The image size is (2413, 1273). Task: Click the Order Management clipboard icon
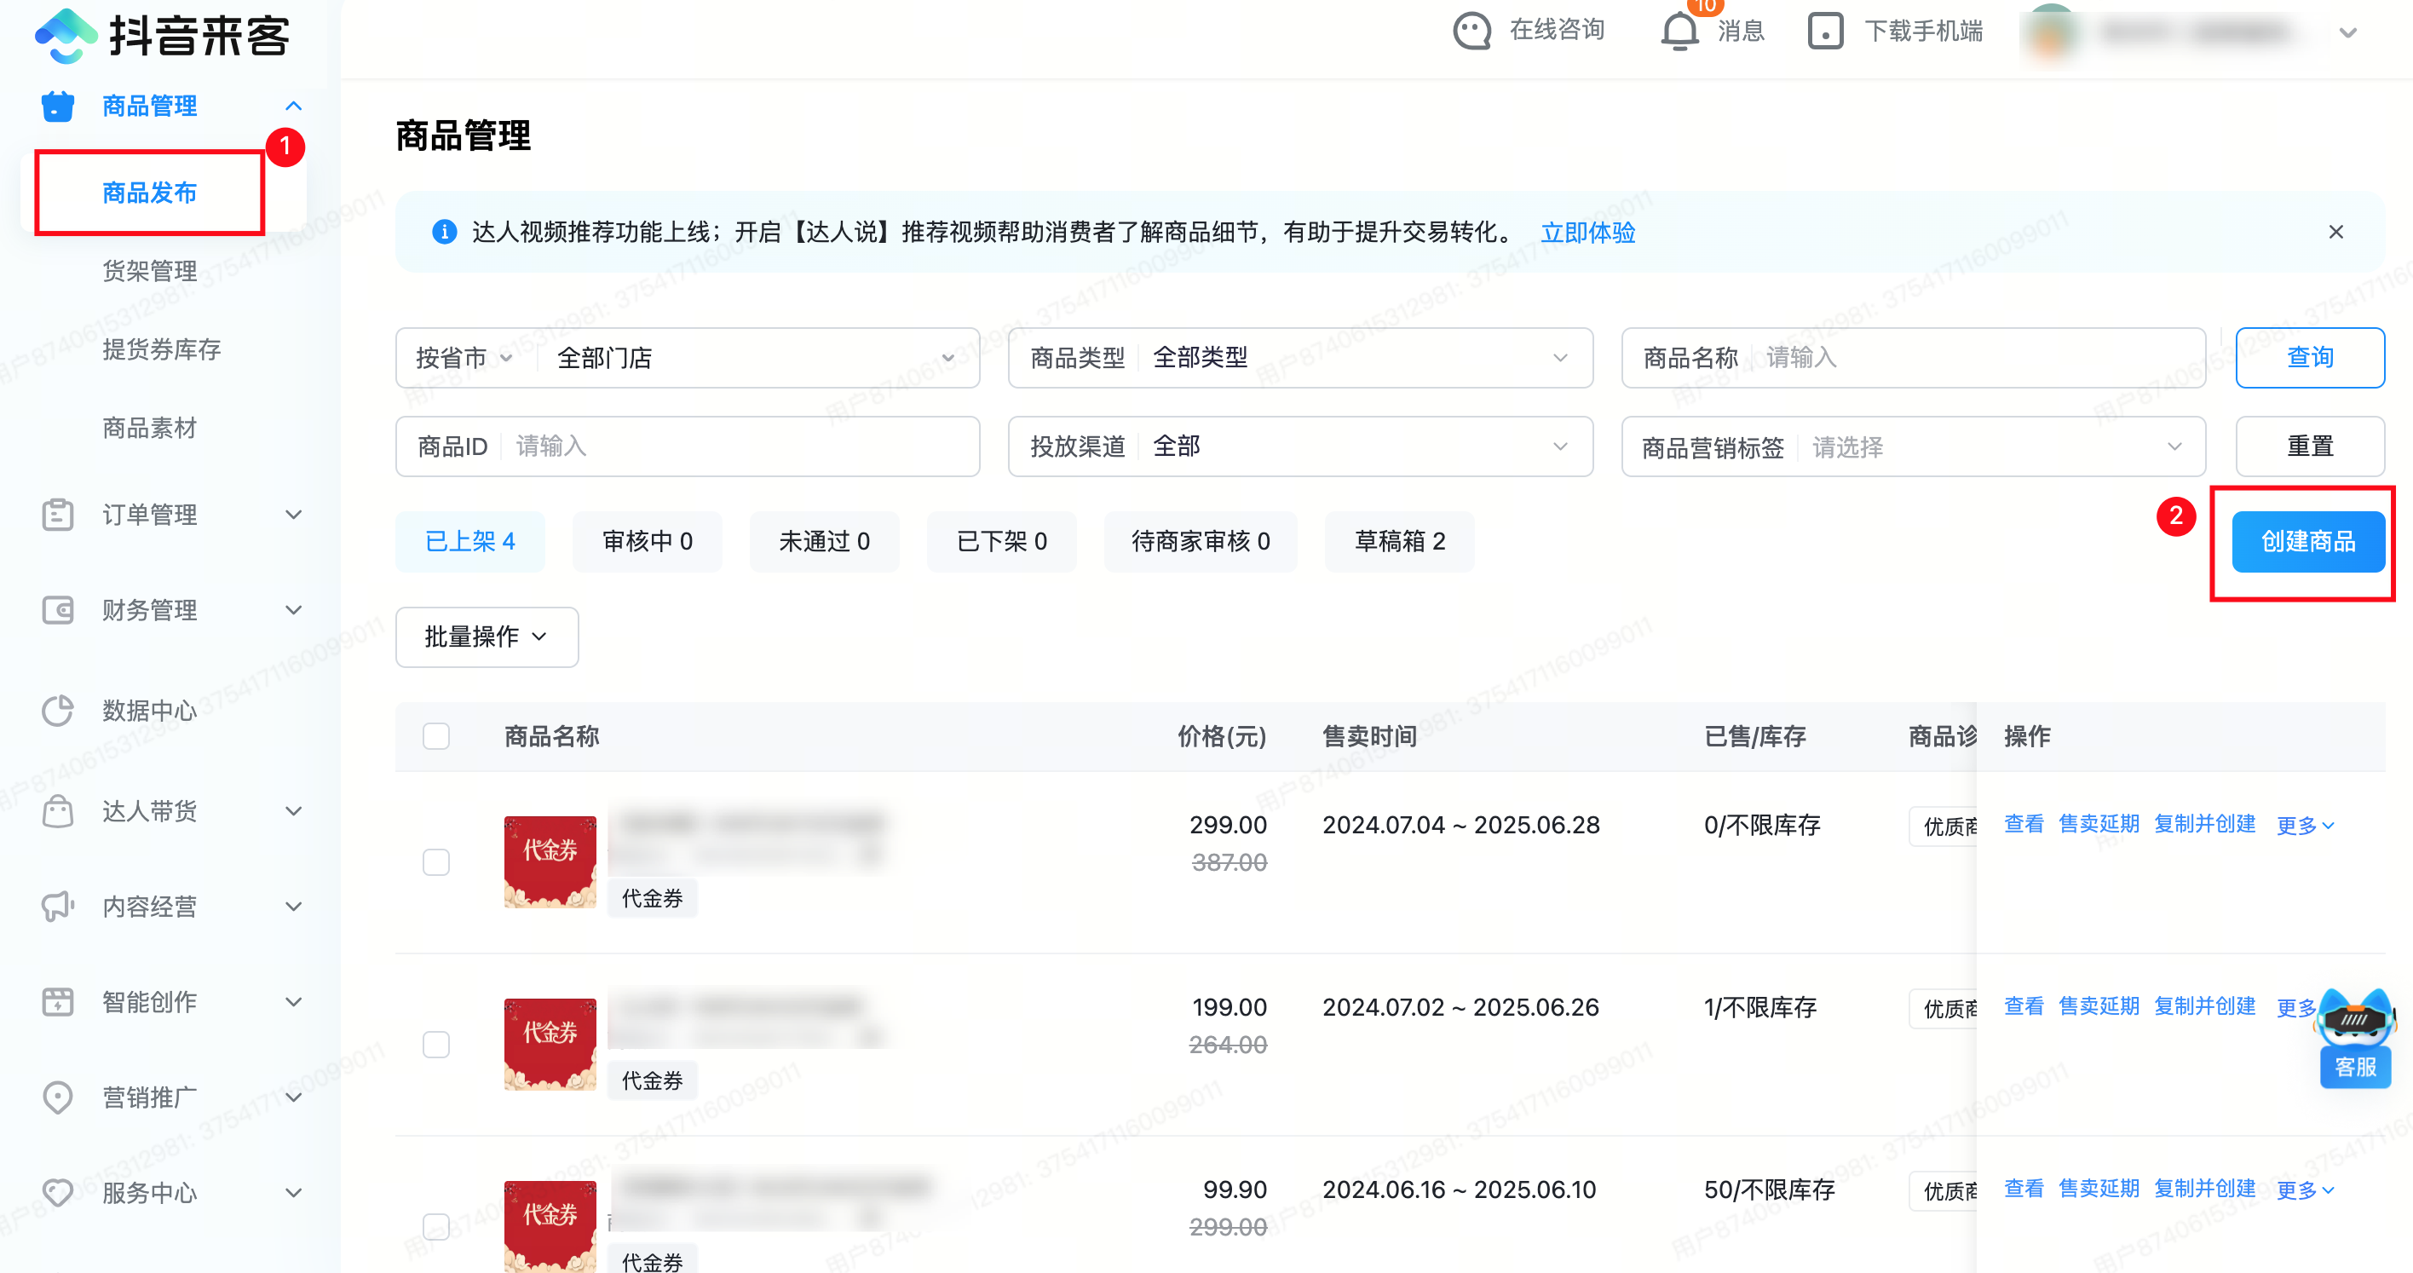(x=58, y=515)
